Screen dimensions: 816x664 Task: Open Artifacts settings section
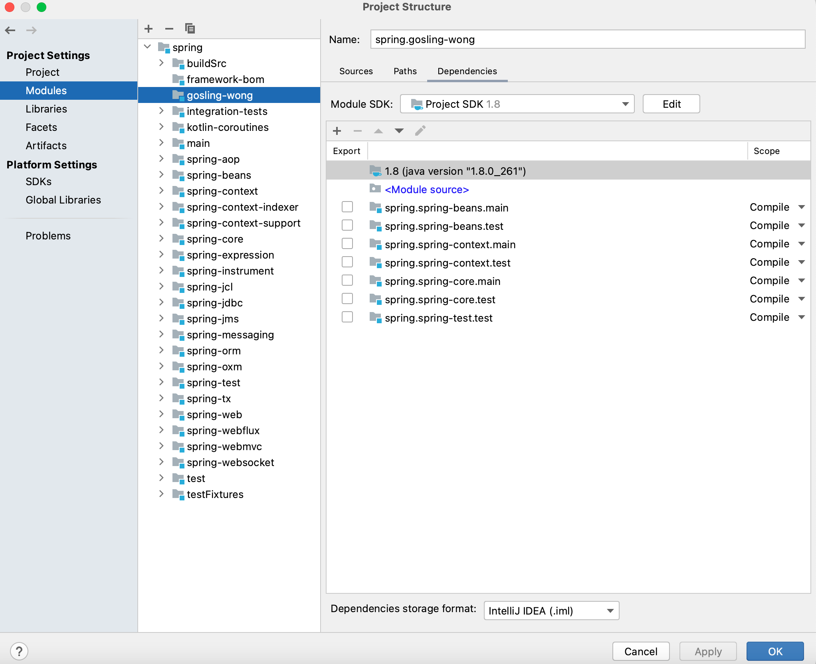coord(46,146)
